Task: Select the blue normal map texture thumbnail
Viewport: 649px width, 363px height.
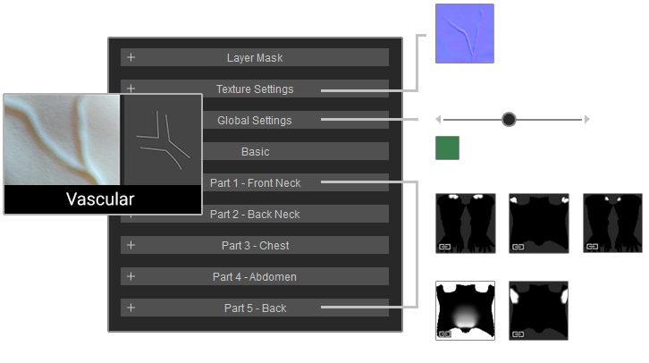Action: pyautogui.click(x=464, y=34)
